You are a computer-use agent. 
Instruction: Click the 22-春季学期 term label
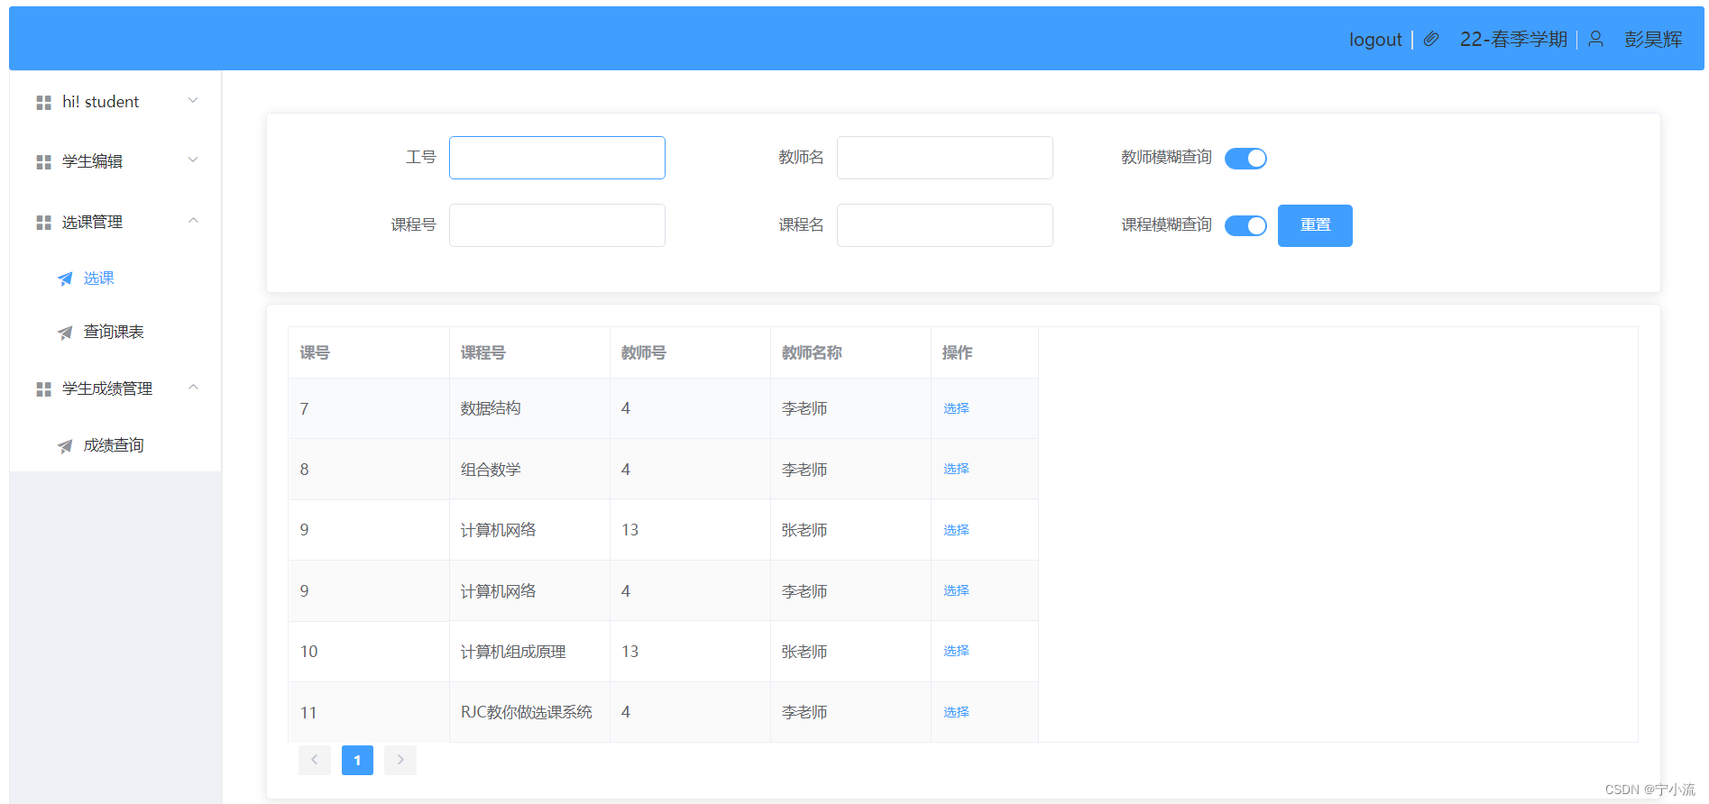click(x=1513, y=40)
